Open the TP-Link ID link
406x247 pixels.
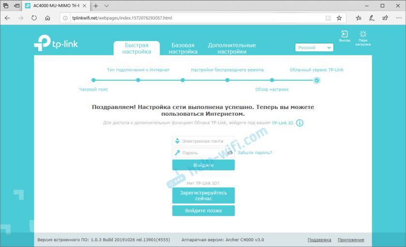point(283,123)
